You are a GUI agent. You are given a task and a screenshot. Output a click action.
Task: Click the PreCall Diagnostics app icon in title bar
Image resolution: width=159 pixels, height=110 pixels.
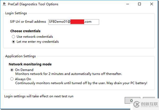[4, 4]
